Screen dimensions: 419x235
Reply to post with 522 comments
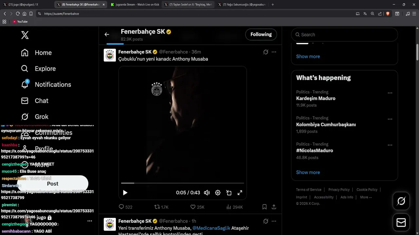(x=125, y=207)
